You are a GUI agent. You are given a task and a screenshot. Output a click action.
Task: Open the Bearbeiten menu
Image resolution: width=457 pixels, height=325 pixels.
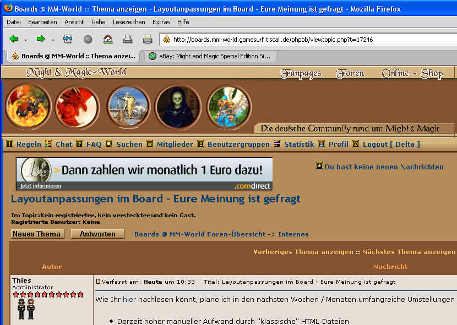click(42, 22)
